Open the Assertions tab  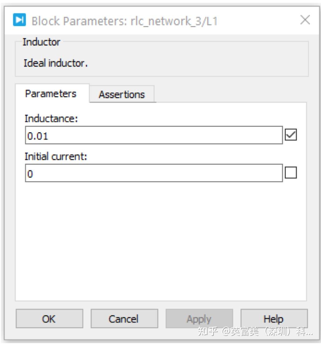122,95
